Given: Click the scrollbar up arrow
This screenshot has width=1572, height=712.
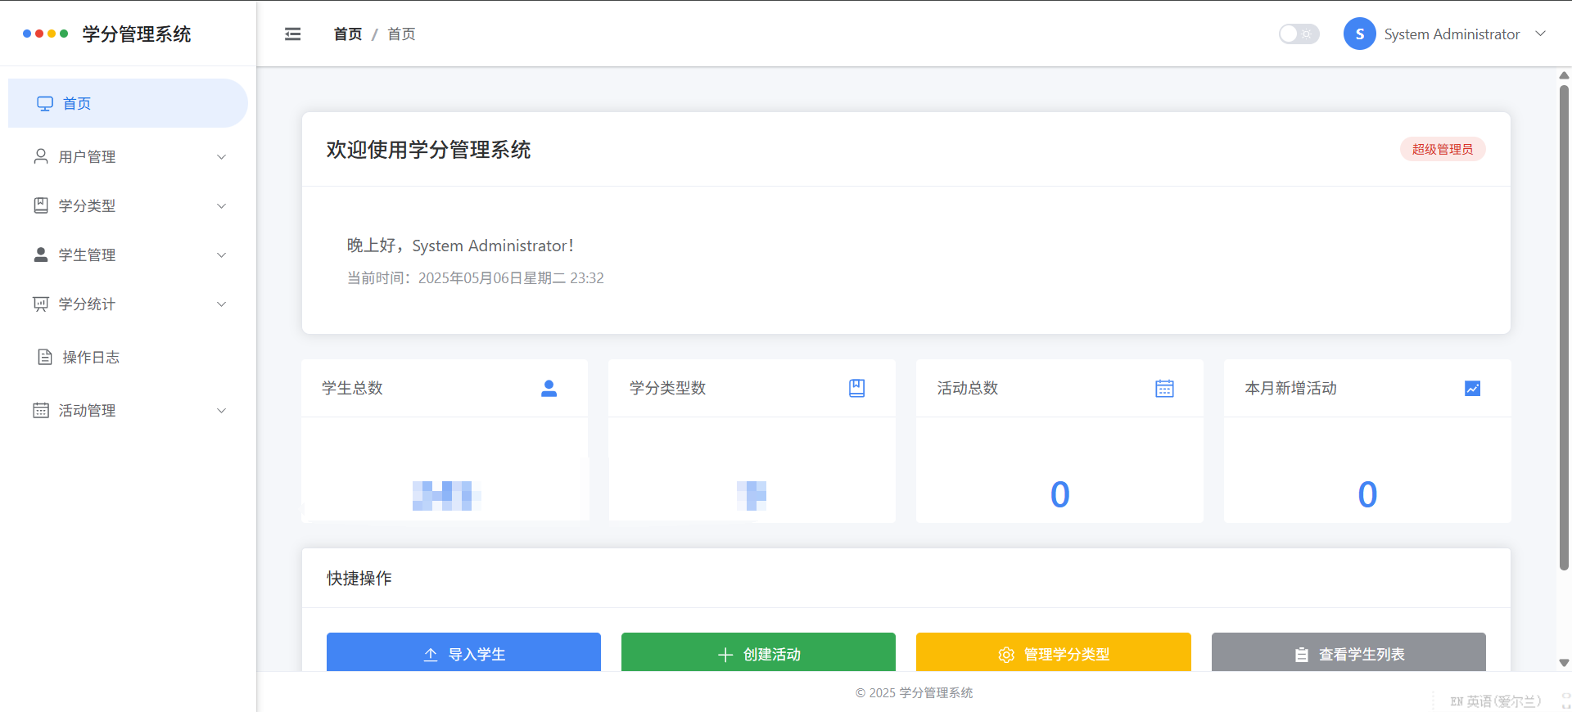Looking at the screenshot, I should 1564,75.
